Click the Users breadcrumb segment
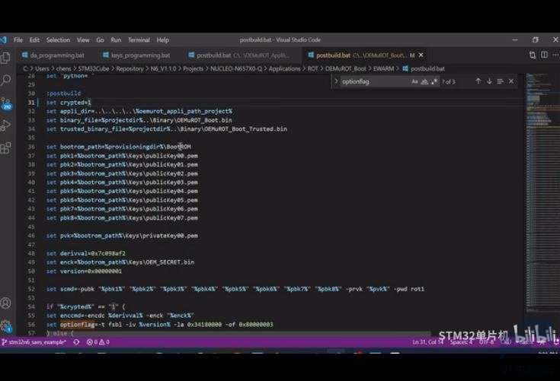Image resolution: width=560 pixels, height=381 pixels. click(42, 68)
